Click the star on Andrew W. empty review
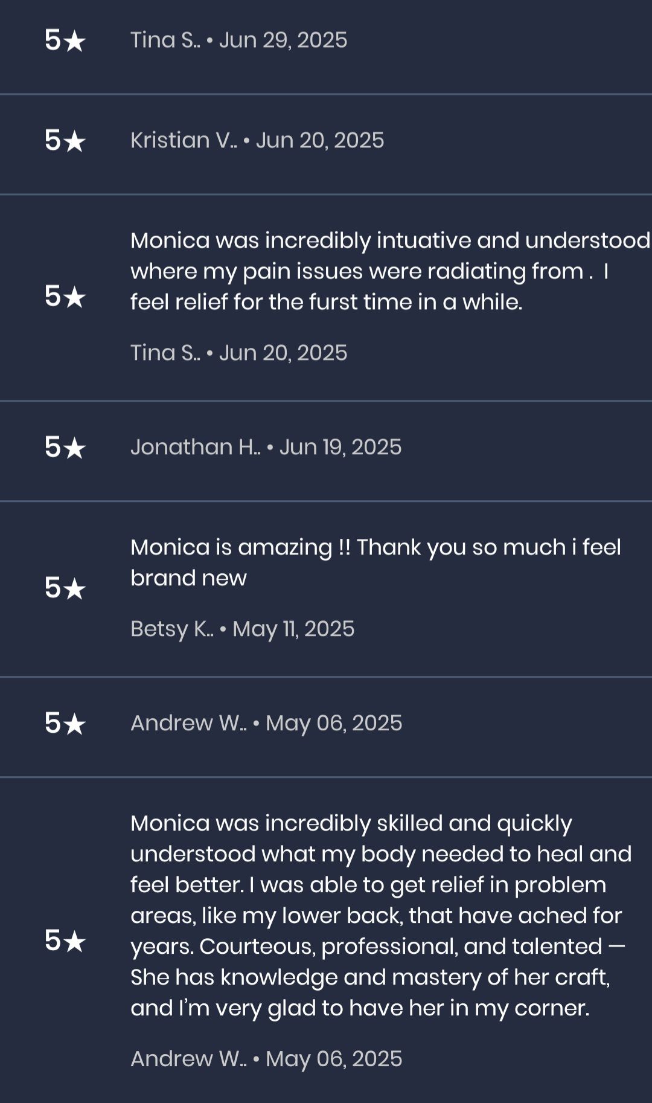Viewport: 652px width, 1103px height. [74, 724]
